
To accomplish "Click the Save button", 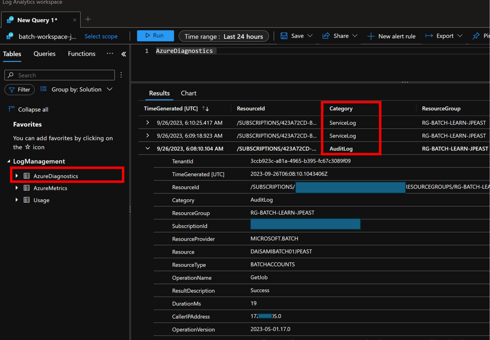I will 292,36.
